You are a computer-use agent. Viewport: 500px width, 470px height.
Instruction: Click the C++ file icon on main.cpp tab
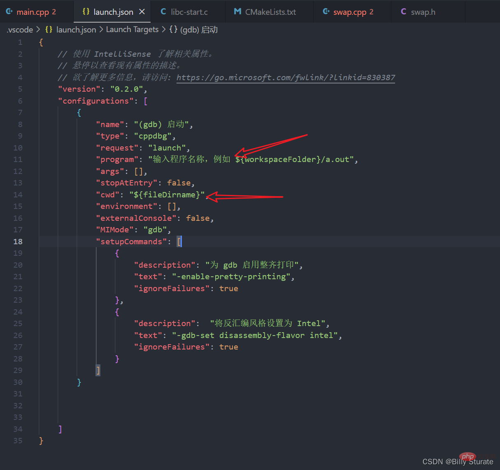click(9, 12)
